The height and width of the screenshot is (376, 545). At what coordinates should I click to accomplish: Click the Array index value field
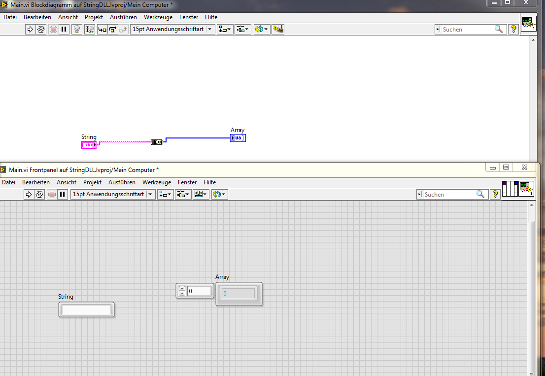[x=200, y=291]
